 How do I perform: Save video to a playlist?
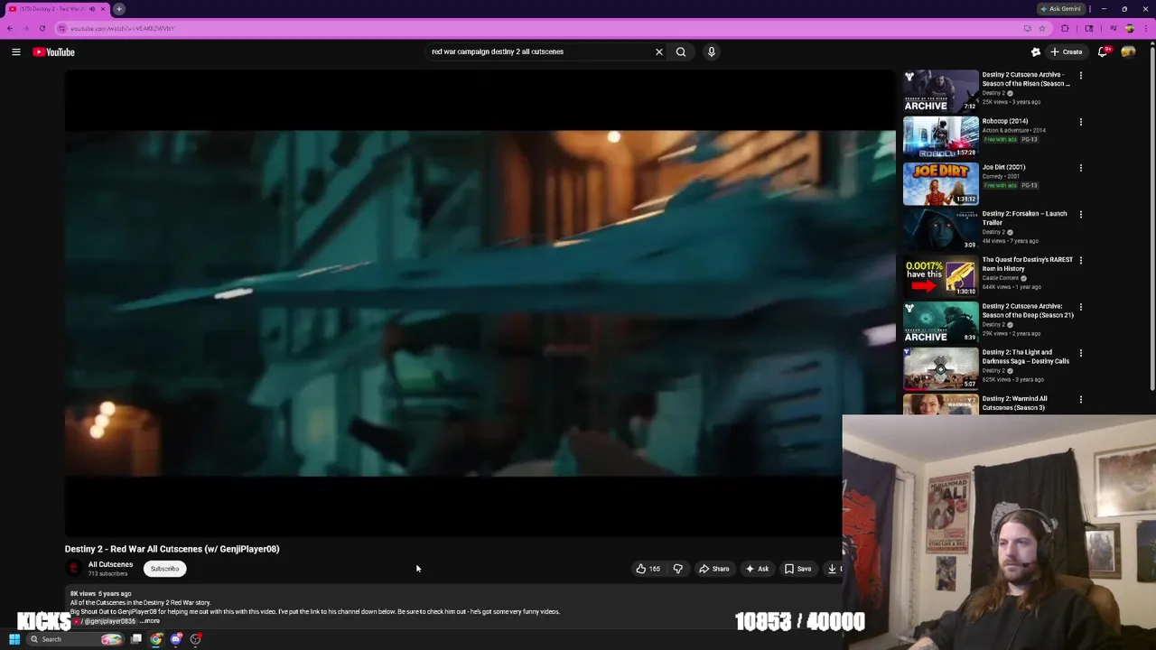[797, 569]
